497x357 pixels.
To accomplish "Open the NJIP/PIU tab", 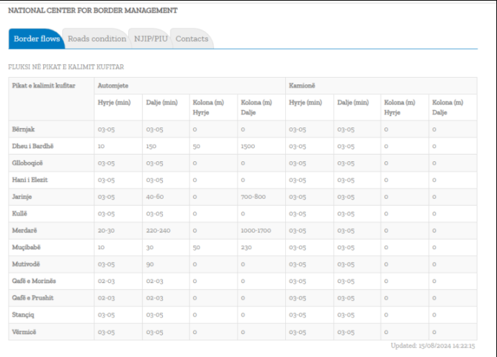I will pyautogui.click(x=151, y=39).
